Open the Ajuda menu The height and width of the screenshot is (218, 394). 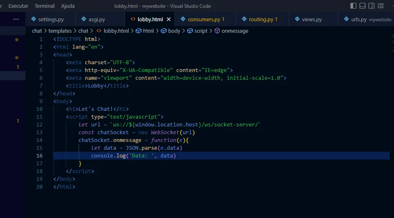pyautogui.click(x=68, y=6)
